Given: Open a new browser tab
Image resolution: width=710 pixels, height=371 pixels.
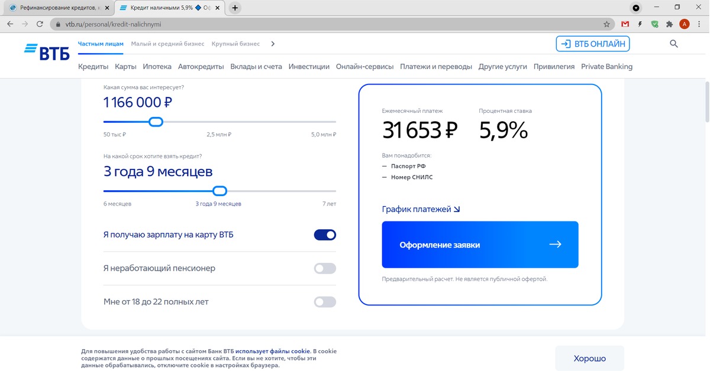Looking at the screenshot, I should pyautogui.click(x=235, y=8).
